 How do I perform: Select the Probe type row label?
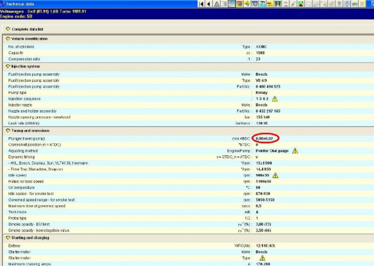coord(17,218)
